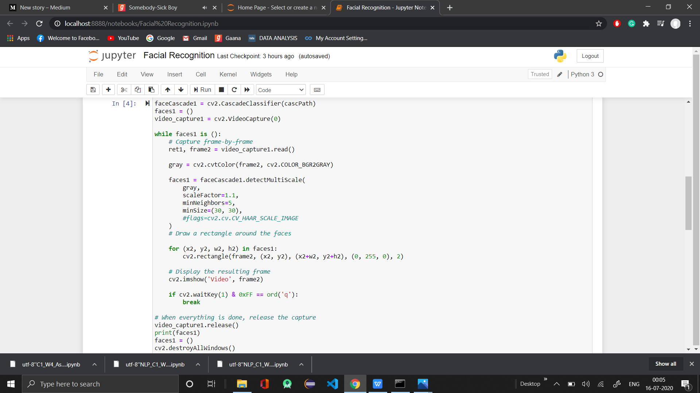Mute the Somebody-Sick Boy tab audio
700x393 pixels.
tap(205, 8)
